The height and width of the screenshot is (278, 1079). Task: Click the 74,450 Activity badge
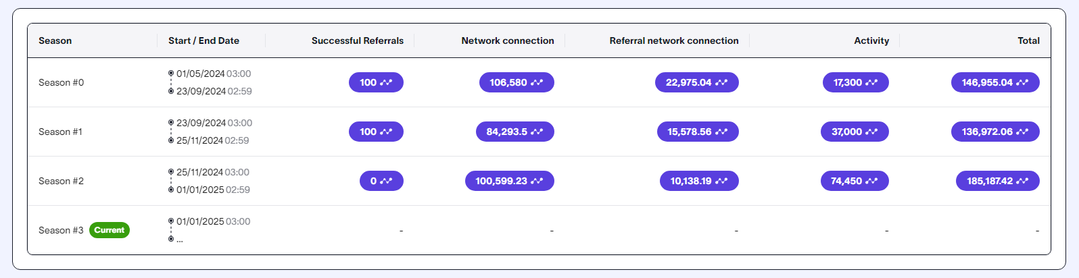point(854,181)
